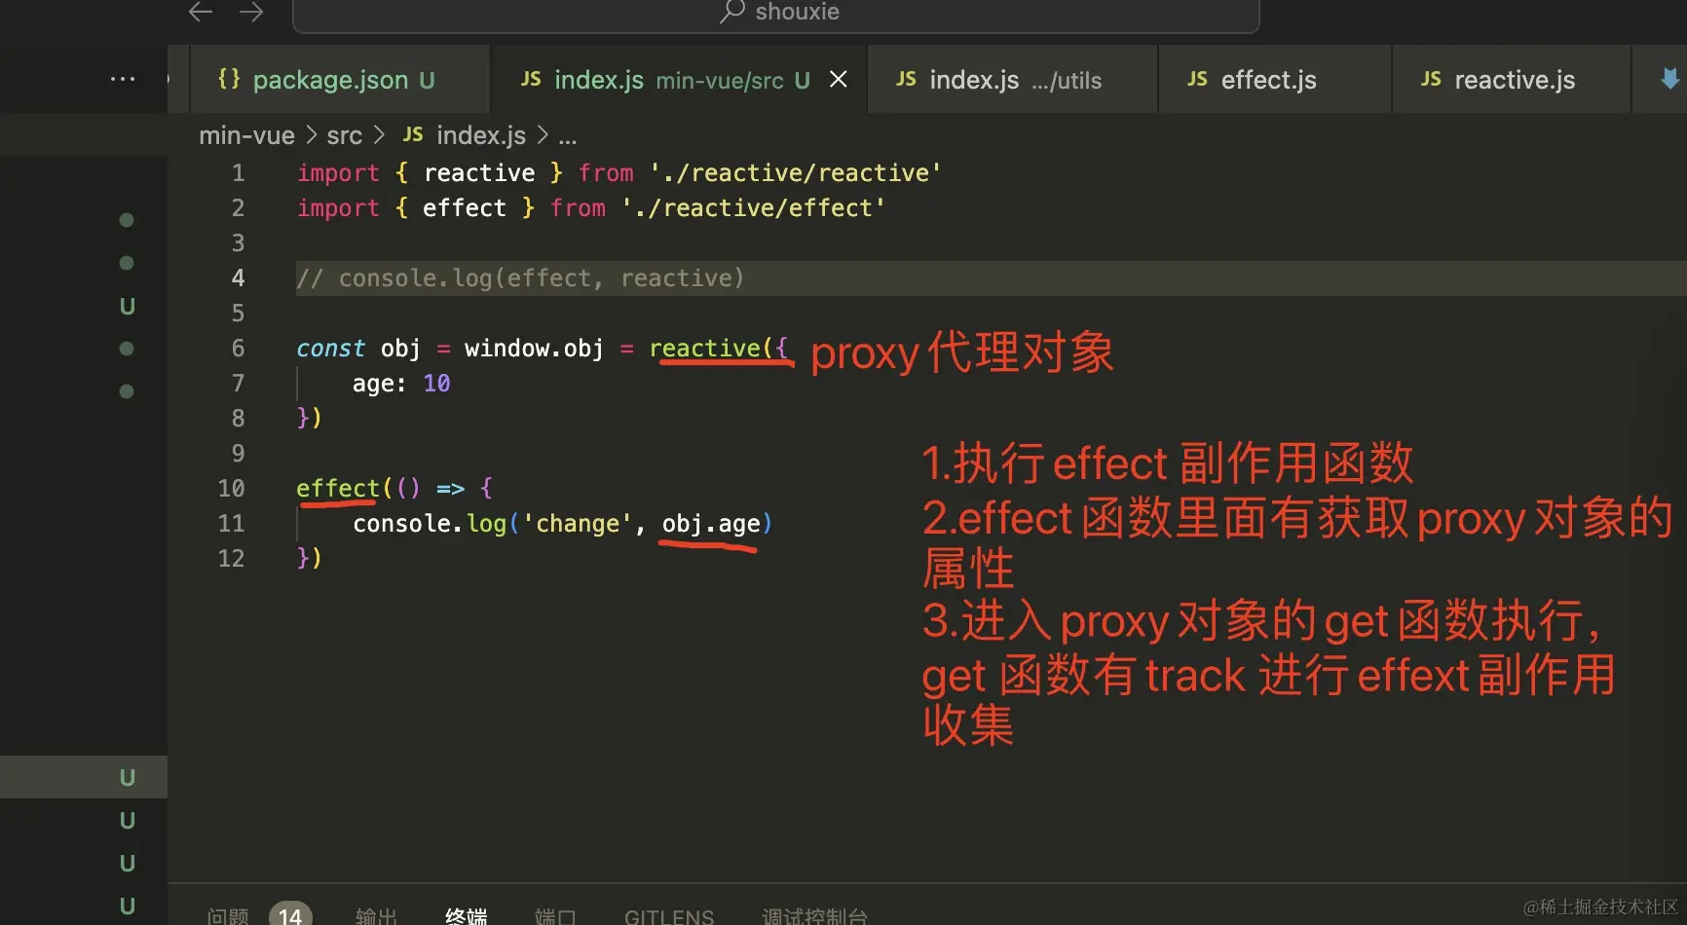
Task: Click the commented console.log(effect, reactive) line
Action: (x=520, y=278)
